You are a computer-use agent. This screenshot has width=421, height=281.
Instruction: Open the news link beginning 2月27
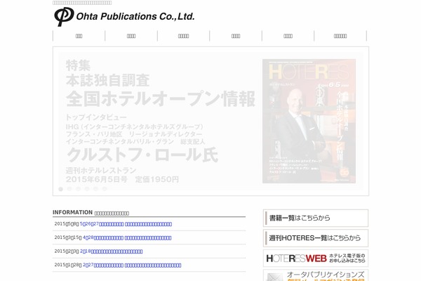tap(103, 265)
